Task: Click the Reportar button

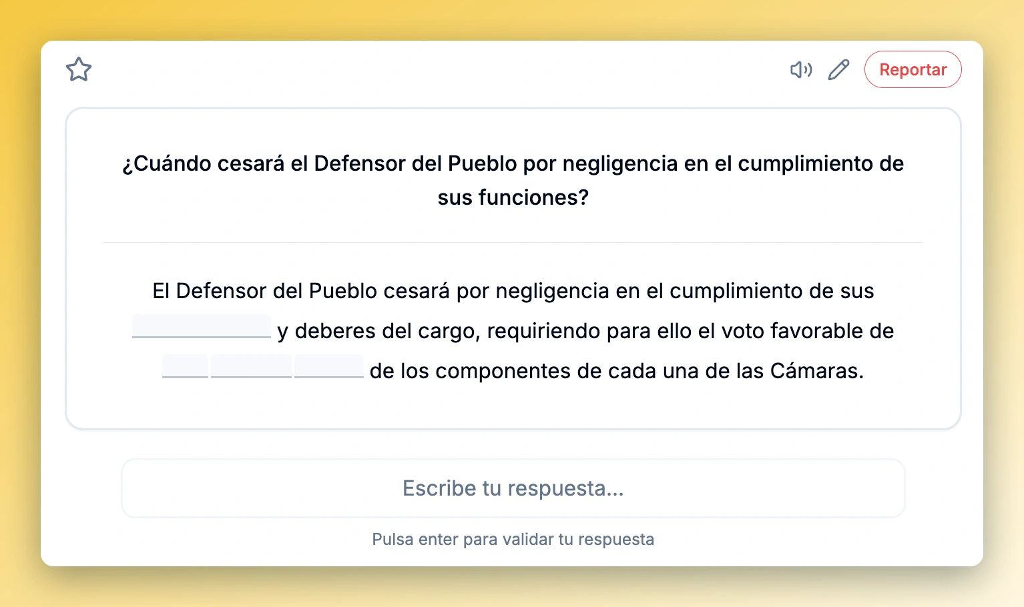Action: tap(913, 69)
